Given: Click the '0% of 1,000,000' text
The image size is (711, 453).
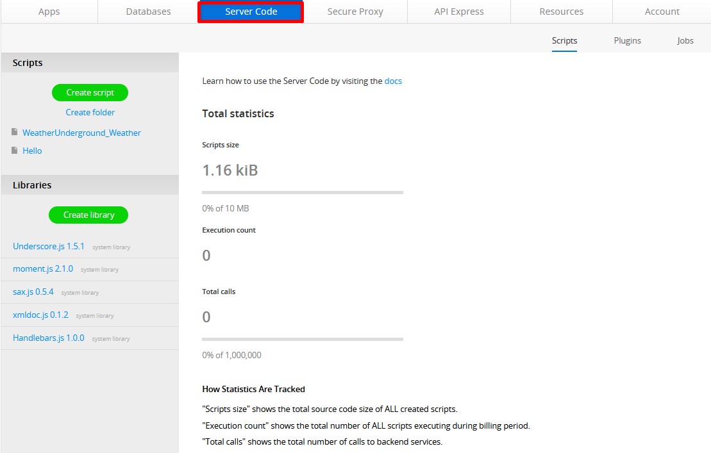Looking at the screenshot, I should (x=231, y=355).
